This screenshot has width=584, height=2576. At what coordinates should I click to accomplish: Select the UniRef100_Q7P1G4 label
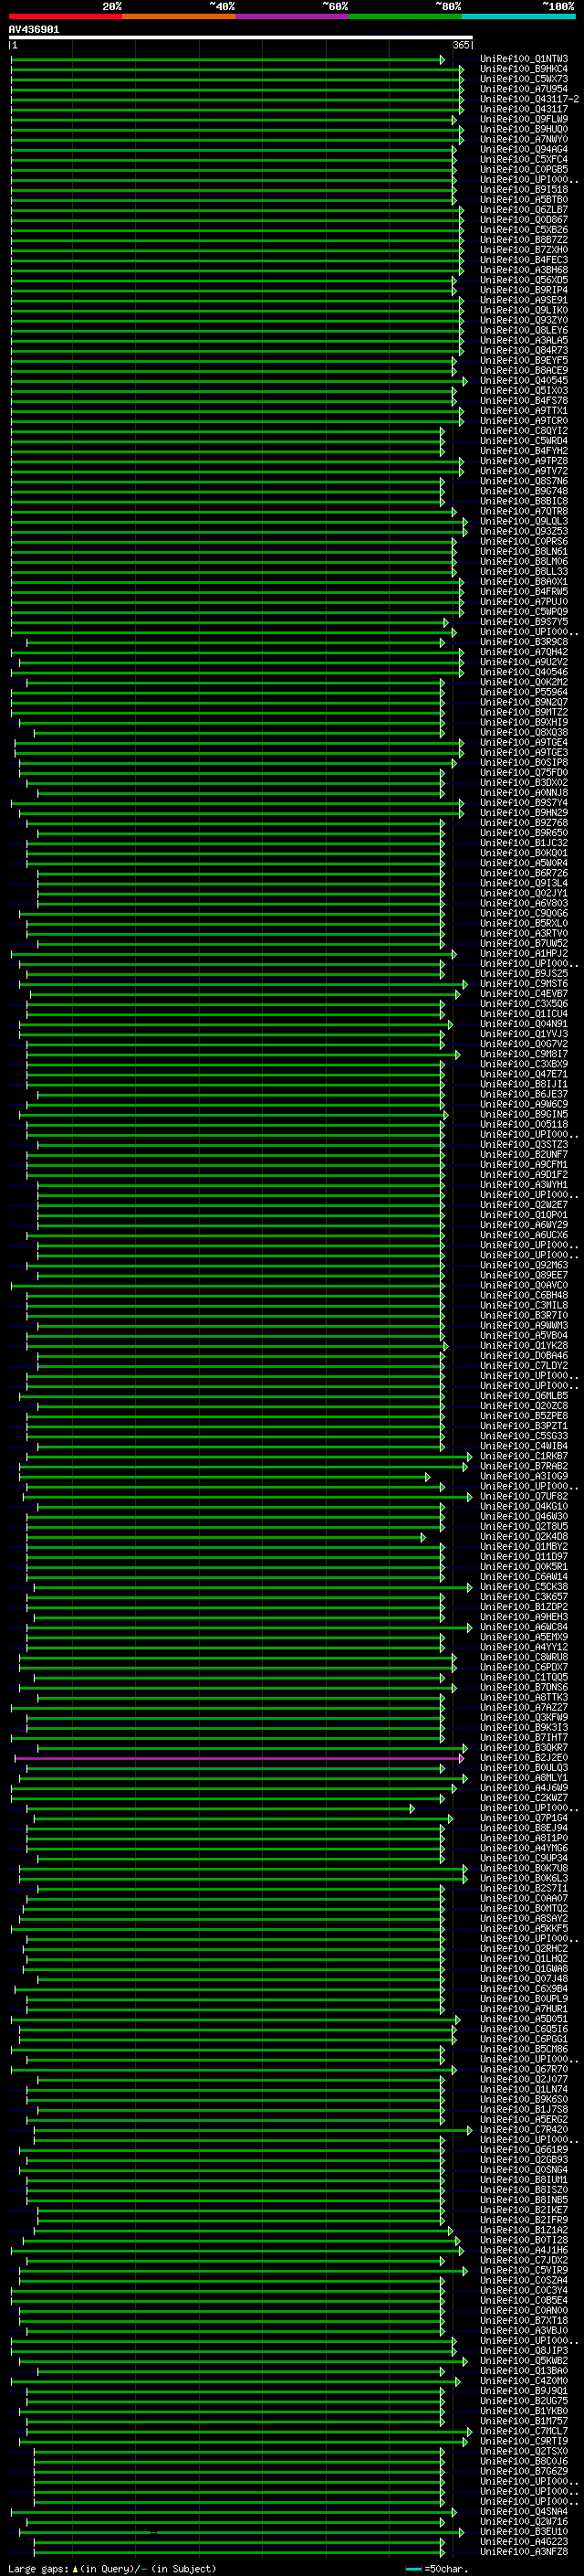pos(524,1818)
